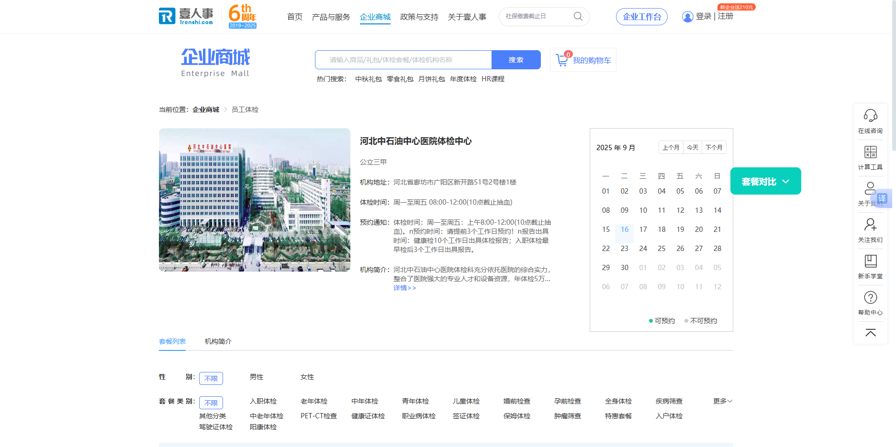Screen dimensions: 896x447
Task: Click 注册 link
Action: click(x=726, y=16)
